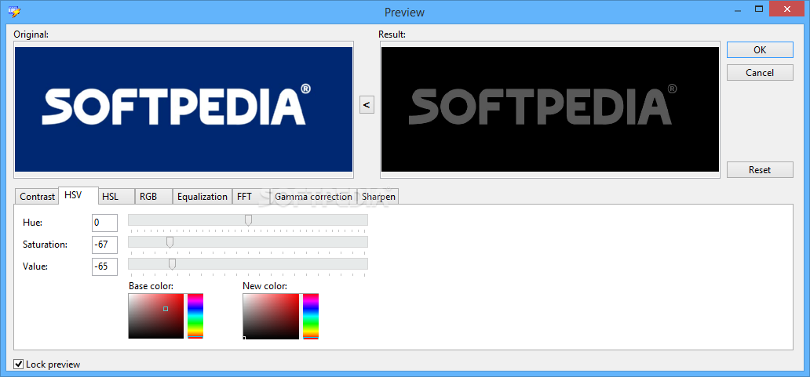Screen dimensions: 810x377
Task: Maximize the Preview window
Action: point(759,9)
